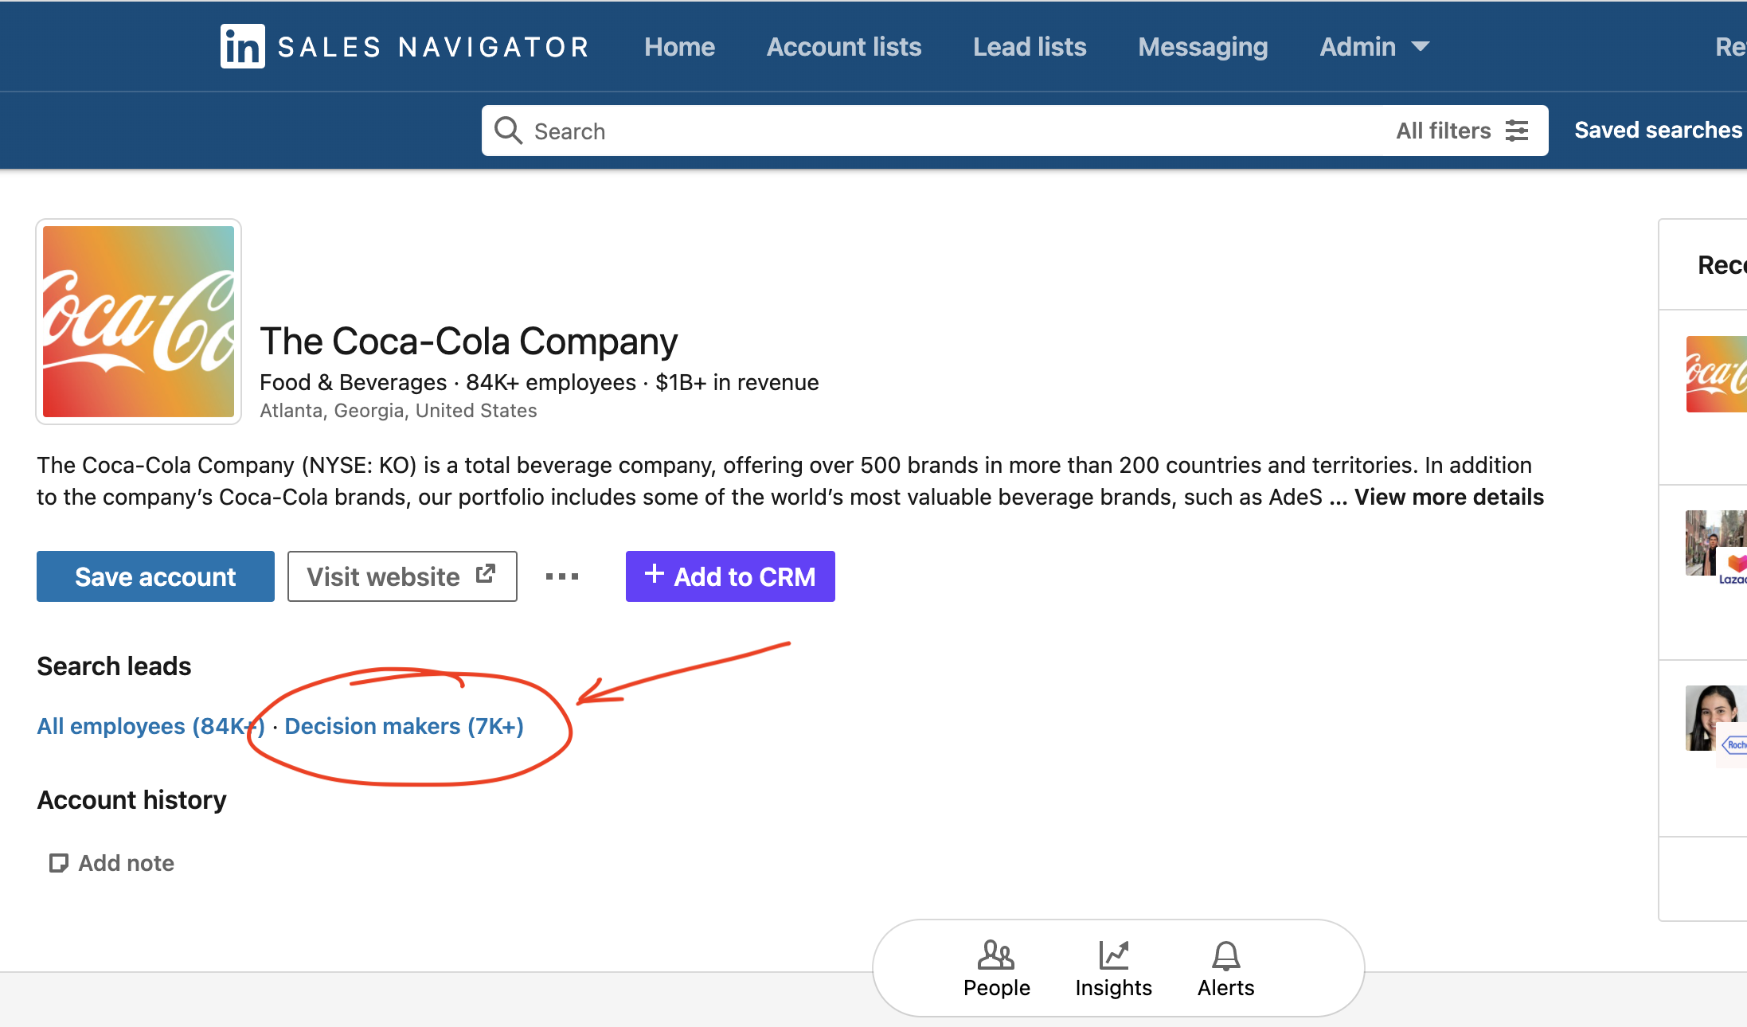Click View more details link

click(1449, 497)
